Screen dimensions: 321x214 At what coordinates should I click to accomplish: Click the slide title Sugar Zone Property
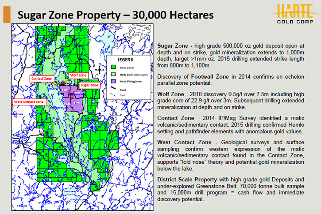tap(116, 15)
